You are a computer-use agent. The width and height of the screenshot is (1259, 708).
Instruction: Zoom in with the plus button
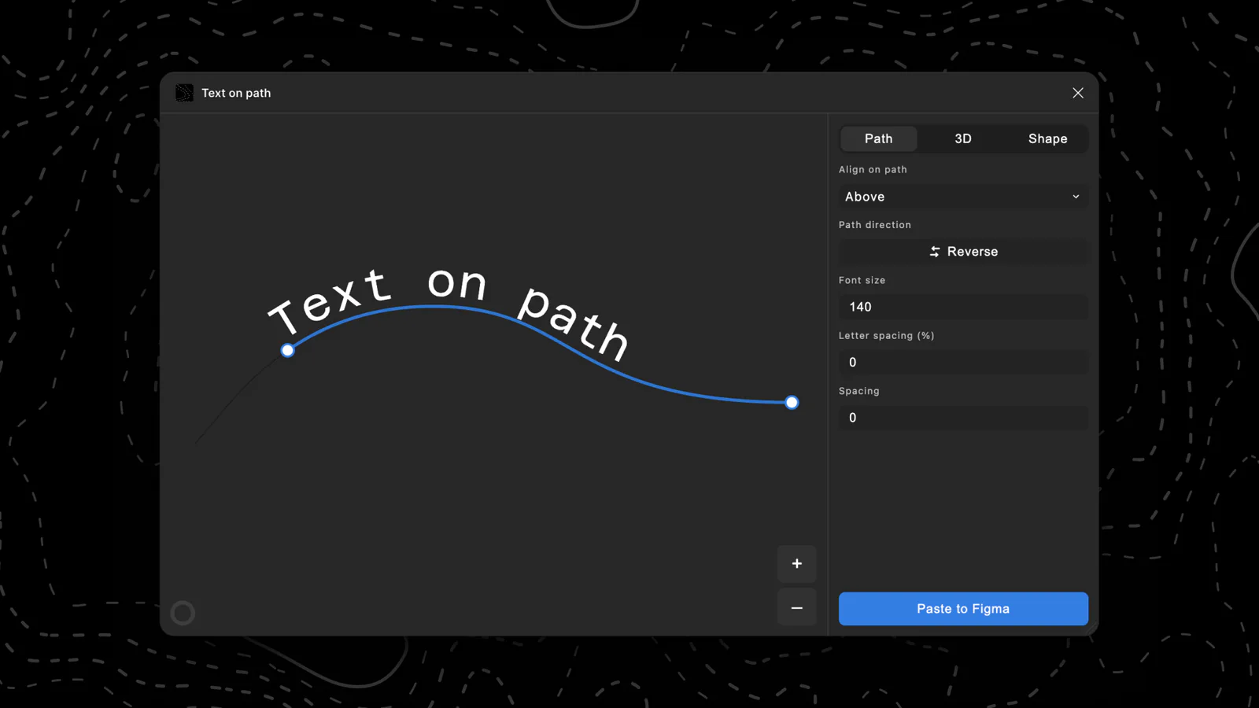point(797,563)
